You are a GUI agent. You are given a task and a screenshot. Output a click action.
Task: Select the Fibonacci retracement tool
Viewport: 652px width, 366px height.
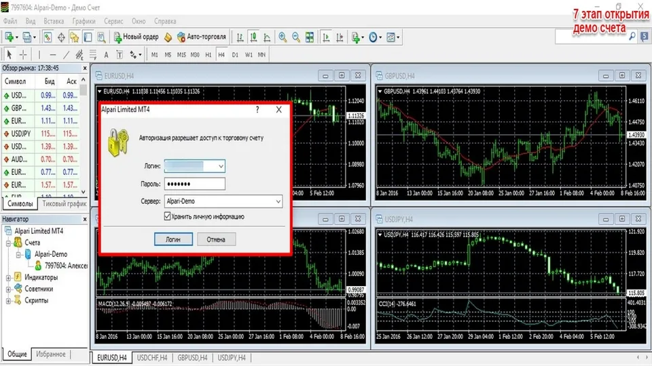point(93,54)
